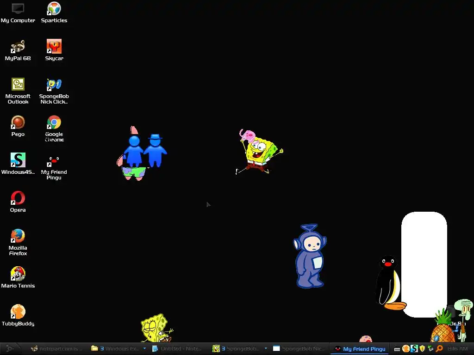Switch to Untitled - Notepad taskbar button

(x=177, y=349)
